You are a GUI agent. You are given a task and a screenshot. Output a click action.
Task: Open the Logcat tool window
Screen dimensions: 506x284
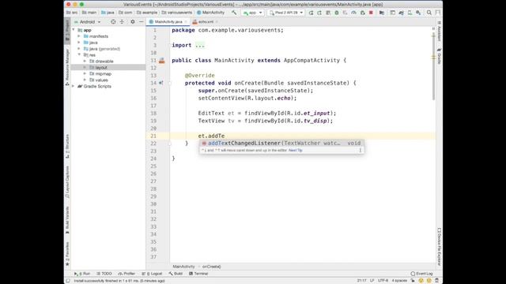152,274
